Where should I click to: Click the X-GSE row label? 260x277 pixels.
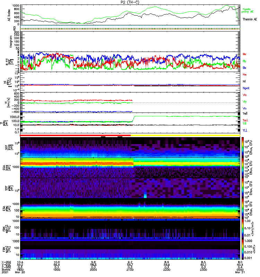(x=6, y=262)
